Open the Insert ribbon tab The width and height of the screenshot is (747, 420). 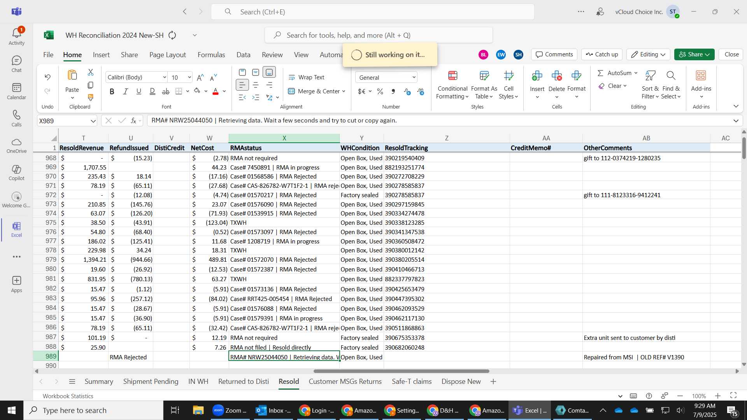click(x=101, y=55)
